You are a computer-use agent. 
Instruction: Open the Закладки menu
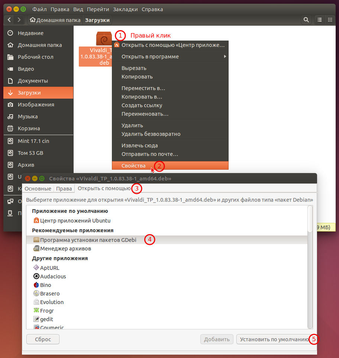click(x=125, y=9)
